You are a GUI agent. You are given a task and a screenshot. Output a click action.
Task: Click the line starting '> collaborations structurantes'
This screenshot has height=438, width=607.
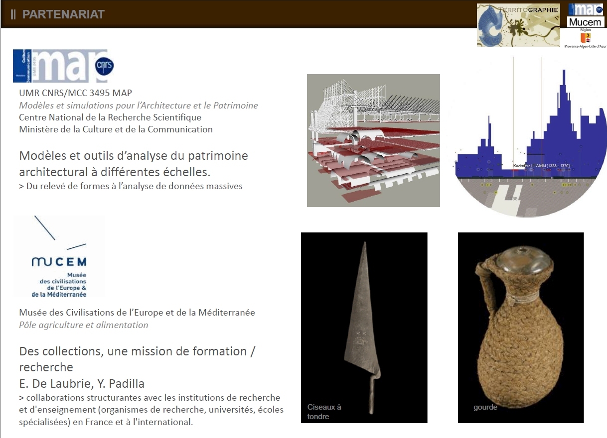tap(150, 398)
